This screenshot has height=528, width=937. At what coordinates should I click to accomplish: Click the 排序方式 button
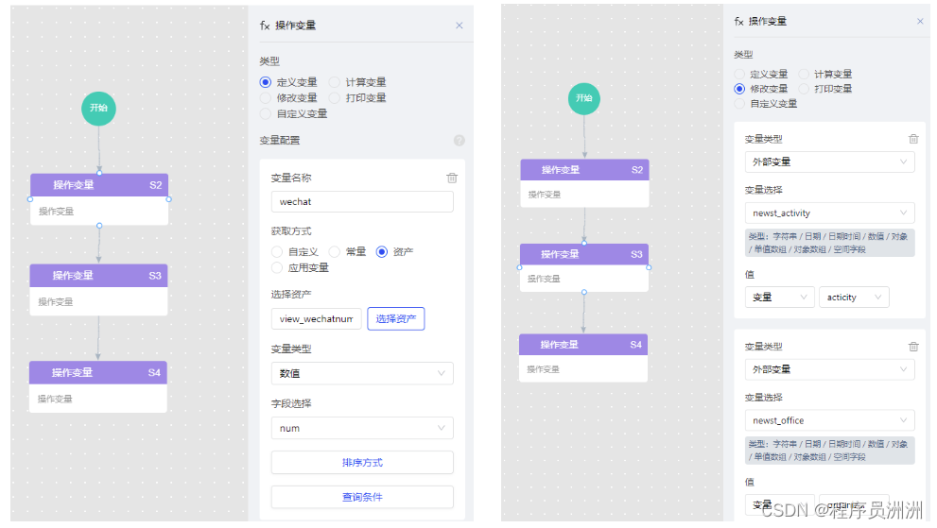click(x=361, y=462)
